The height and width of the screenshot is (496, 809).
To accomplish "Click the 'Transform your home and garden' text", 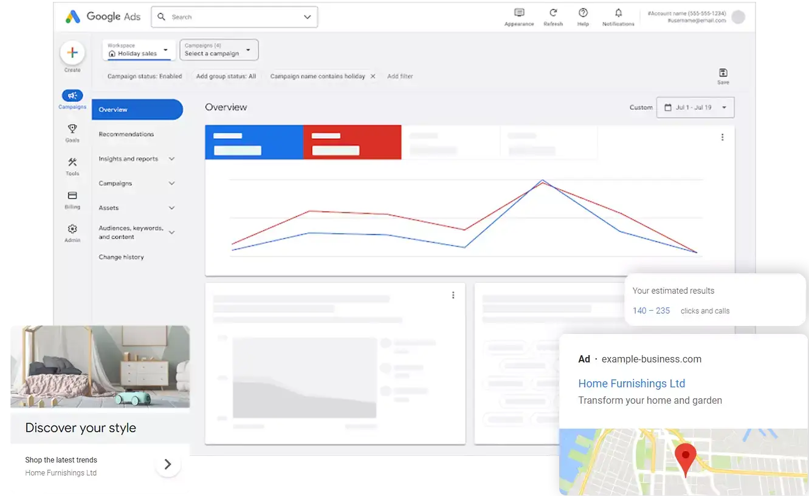I will [x=650, y=401].
